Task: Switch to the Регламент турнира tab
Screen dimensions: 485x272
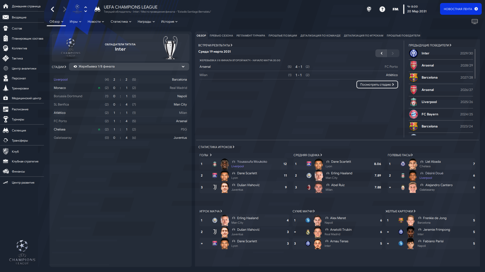Action: pos(251,36)
